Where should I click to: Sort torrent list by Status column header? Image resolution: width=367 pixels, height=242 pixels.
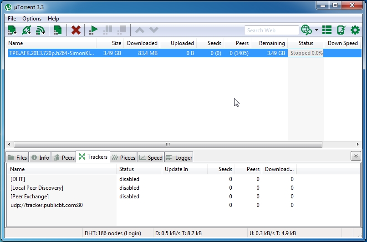[x=306, y=43]
